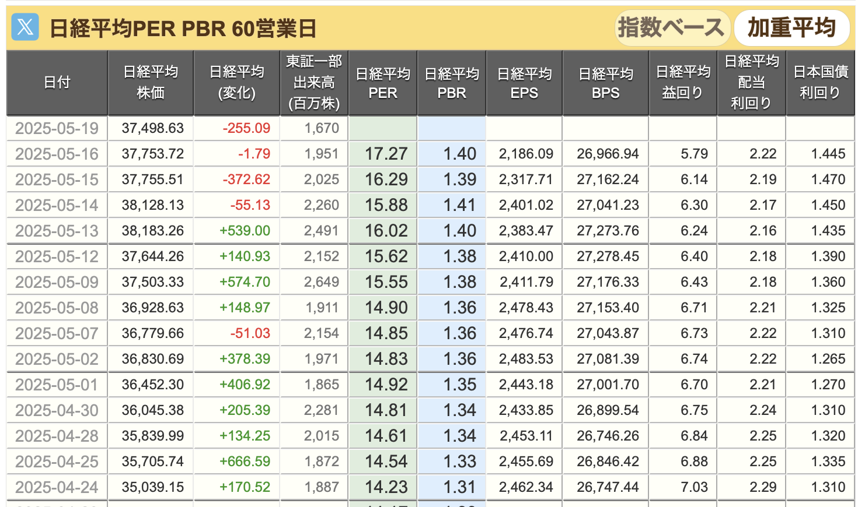Image resolution: width=865 pixels, height=507 pixels.
Task: Click the PER value 14.90
Action: 386,308
